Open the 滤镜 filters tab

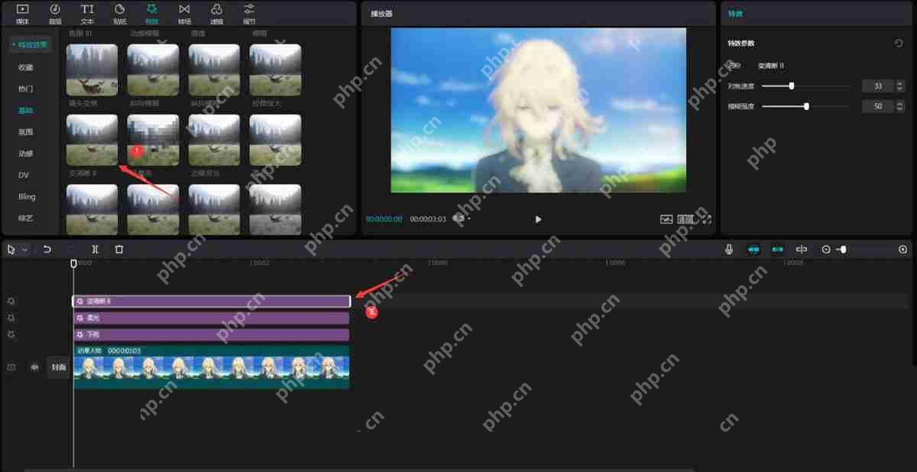[x=217, y=13]
